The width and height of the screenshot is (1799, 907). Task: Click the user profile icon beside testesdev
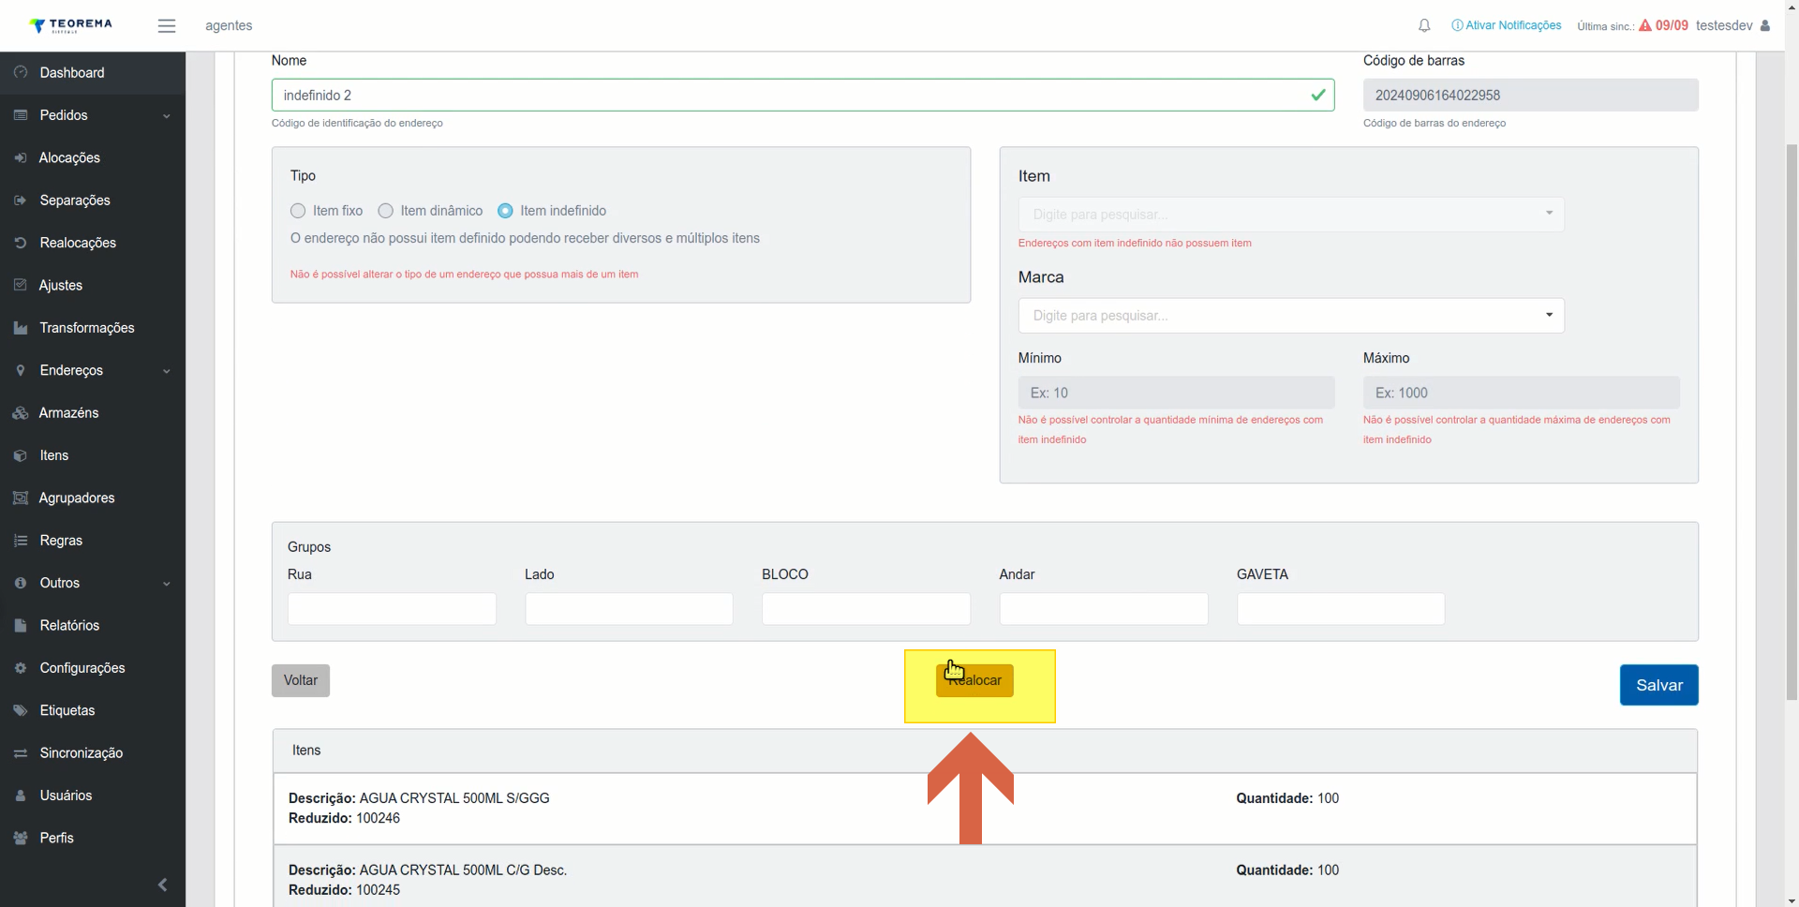(x=1765, y=25)
